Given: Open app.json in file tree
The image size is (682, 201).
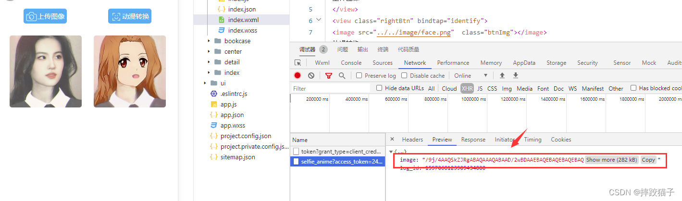Looking at the screenshot, I should coord(232,115).
